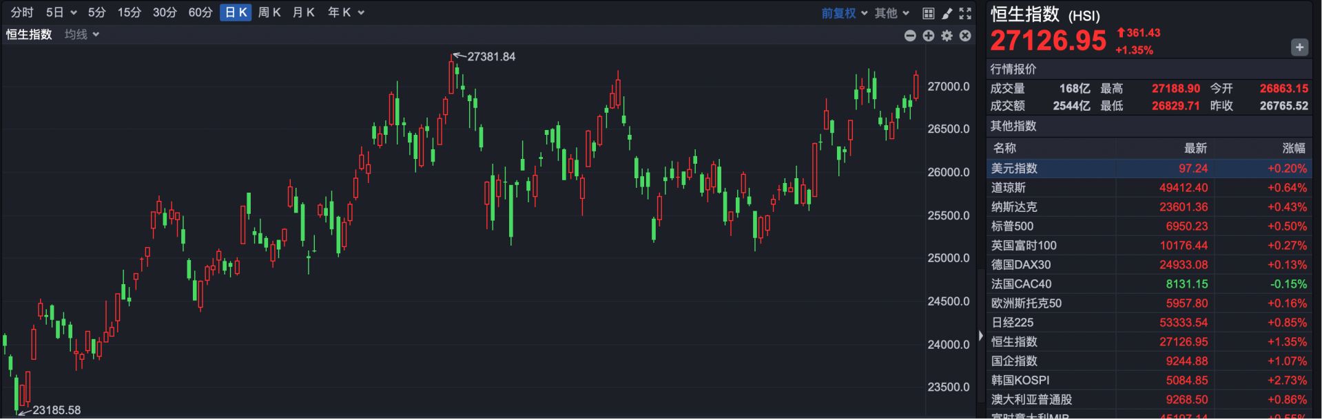Open the 前复权 adjustment dropdown

pyautogui.click(x=844, y=13)
